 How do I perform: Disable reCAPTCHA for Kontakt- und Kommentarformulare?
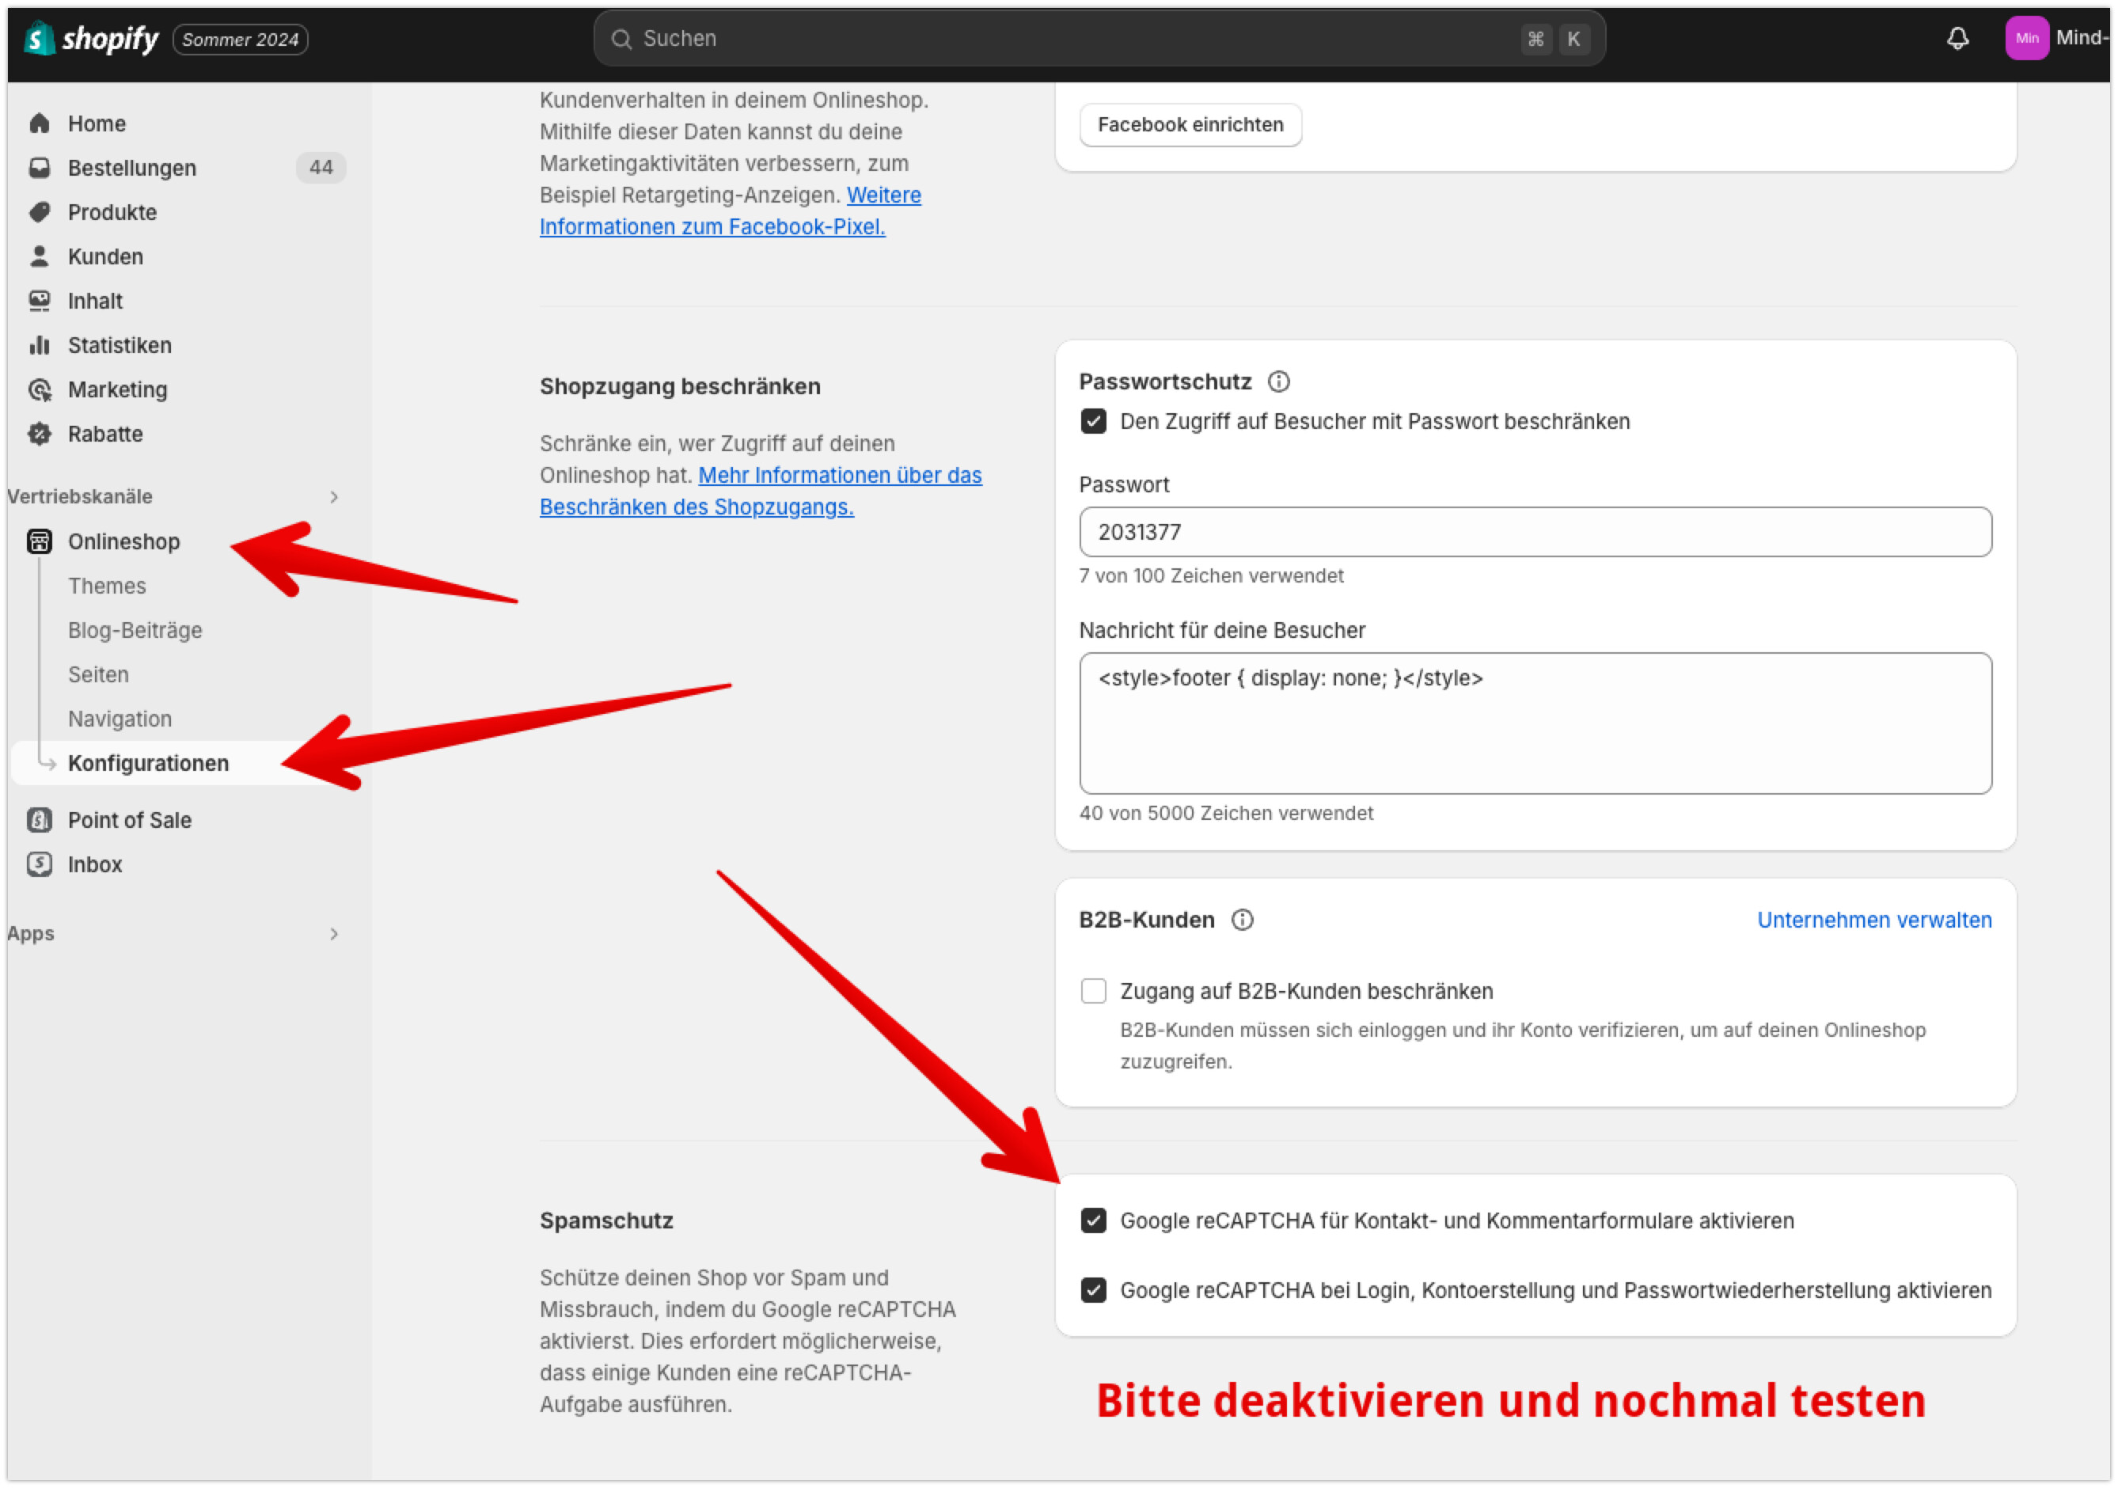(x=1093, y=1220)
